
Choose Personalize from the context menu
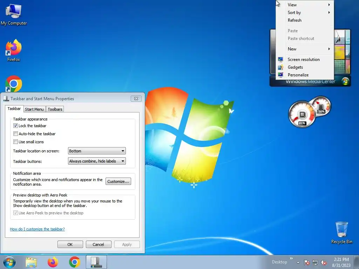coord(305,75)
